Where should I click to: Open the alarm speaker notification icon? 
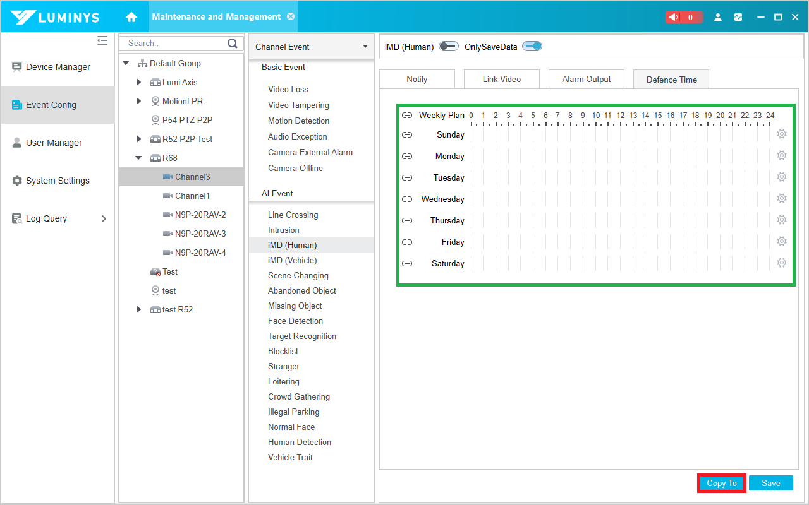(x=674, y=17)
